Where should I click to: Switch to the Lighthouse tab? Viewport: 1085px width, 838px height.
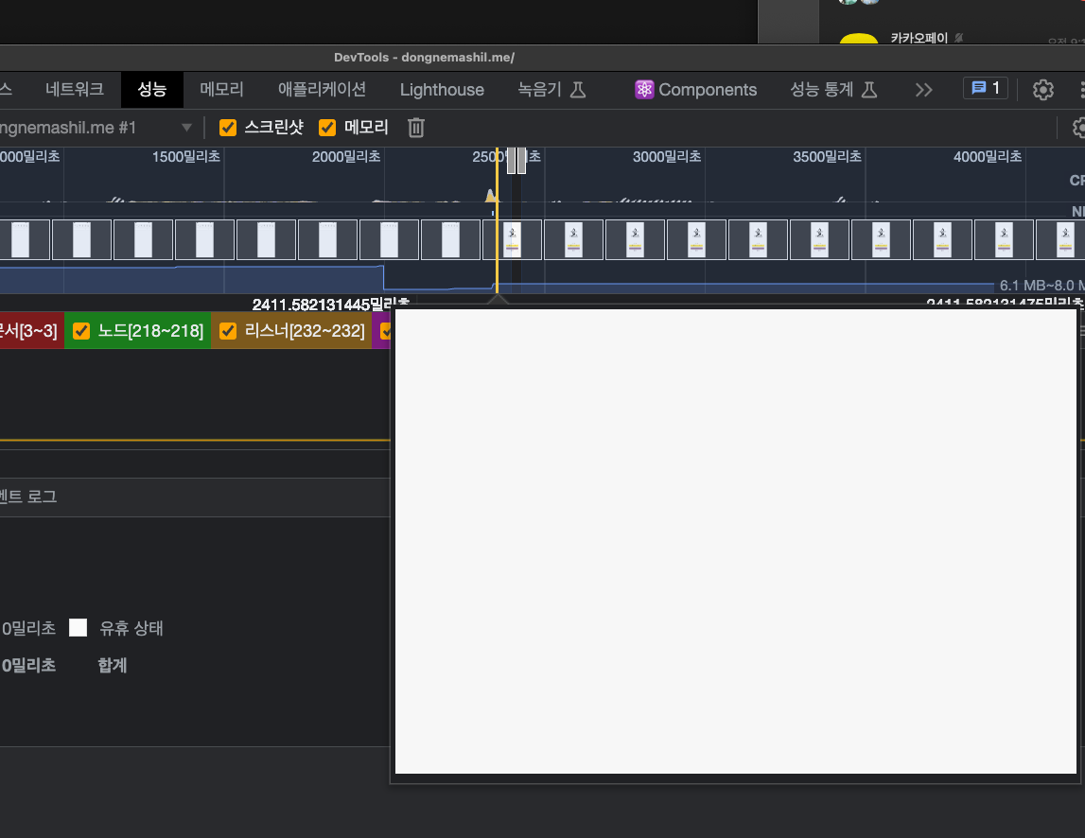coord(442,90)
